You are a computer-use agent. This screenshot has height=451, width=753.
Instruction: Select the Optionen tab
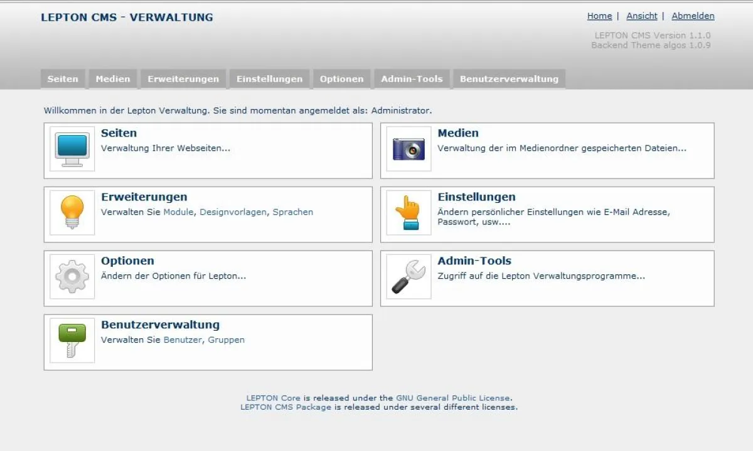[x=341, y=78]
